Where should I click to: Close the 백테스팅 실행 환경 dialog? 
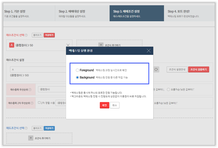click(149, 51)
